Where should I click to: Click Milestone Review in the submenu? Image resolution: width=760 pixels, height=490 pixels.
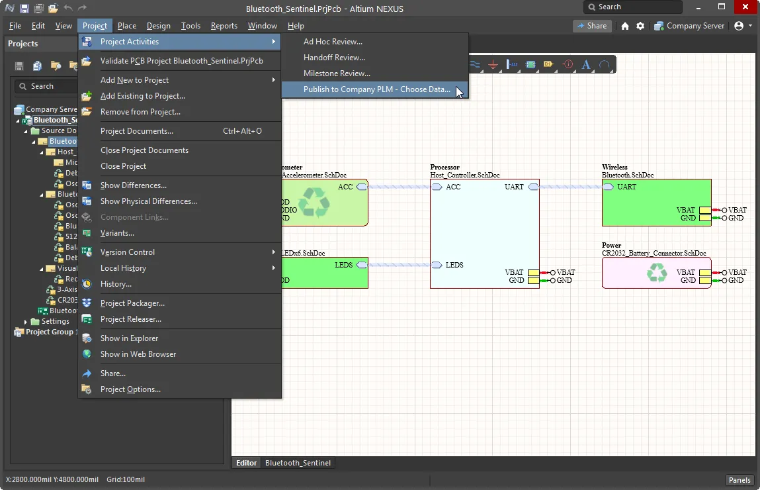pos(375,73)
